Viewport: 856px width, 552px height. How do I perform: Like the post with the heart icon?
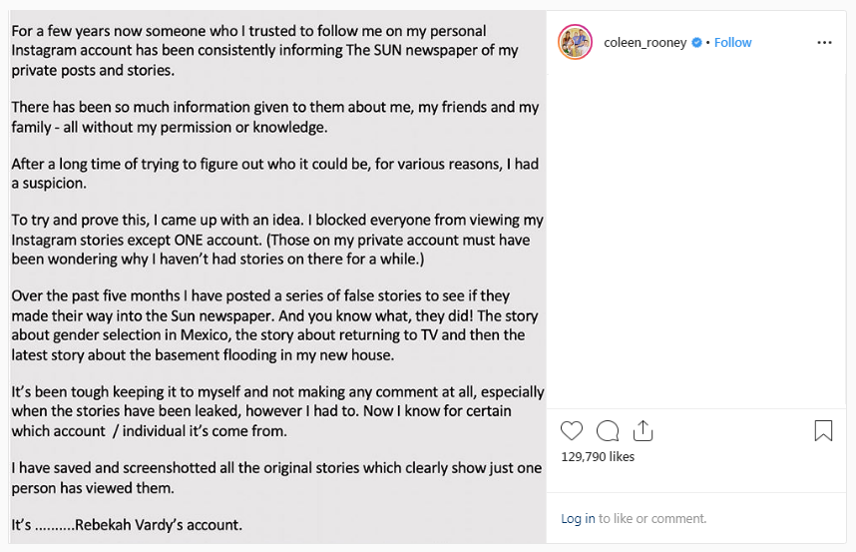tap(572, 431)
